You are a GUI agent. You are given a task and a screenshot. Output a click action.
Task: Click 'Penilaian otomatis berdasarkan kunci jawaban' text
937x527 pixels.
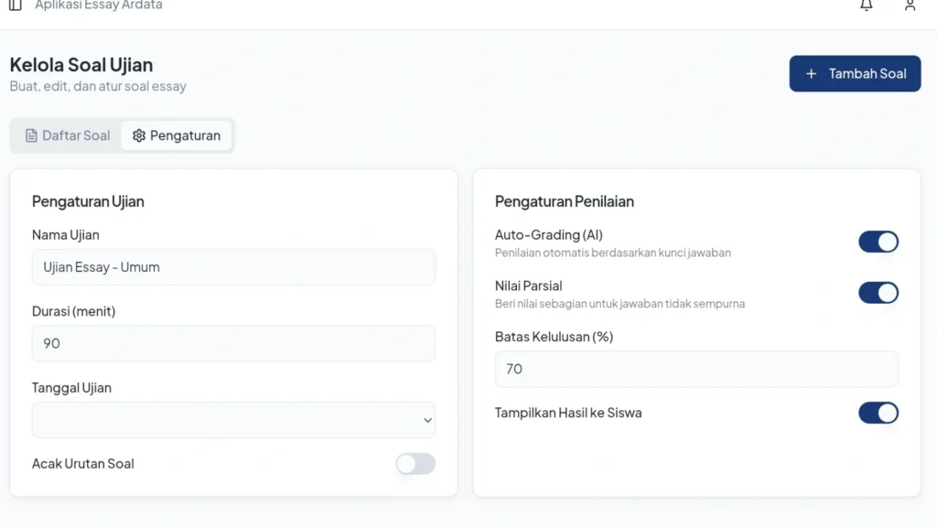coord(612,253)
